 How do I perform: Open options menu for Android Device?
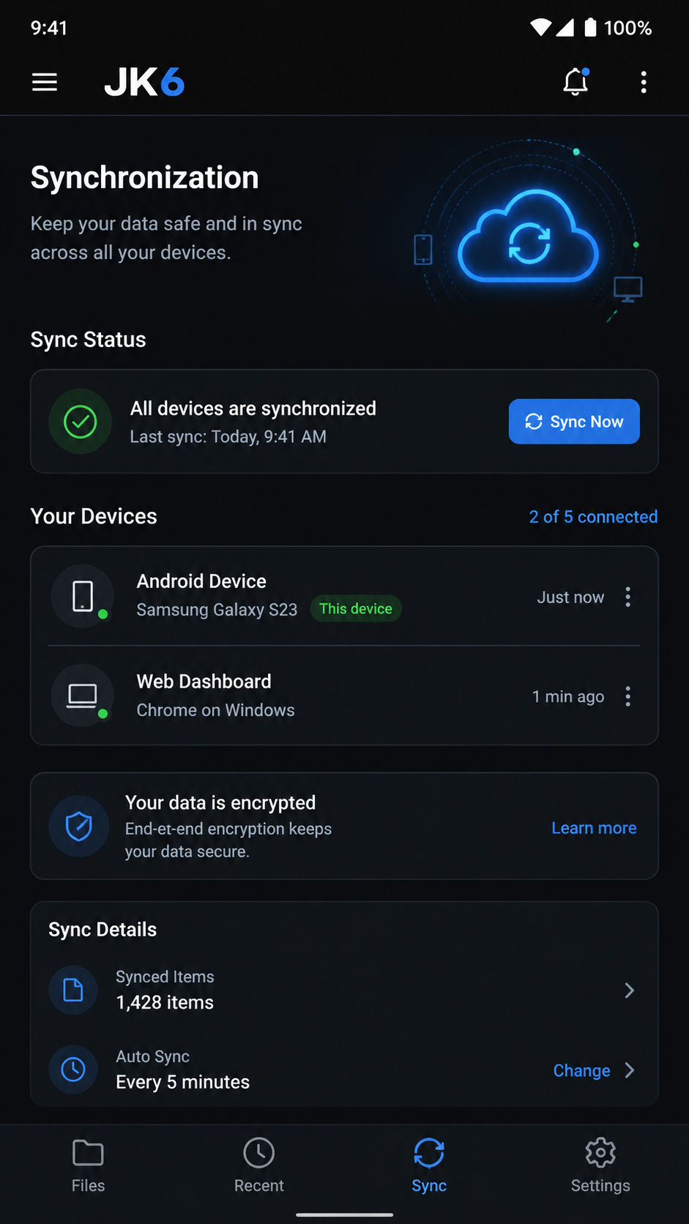(627, 597)
